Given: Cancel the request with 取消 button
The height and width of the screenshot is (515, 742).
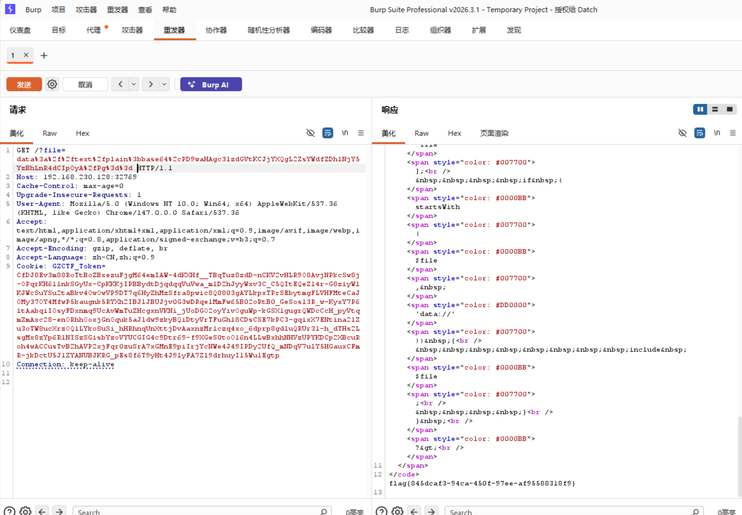Looking at the screenshot, I should pyautogui.click(x=85, y=85).
